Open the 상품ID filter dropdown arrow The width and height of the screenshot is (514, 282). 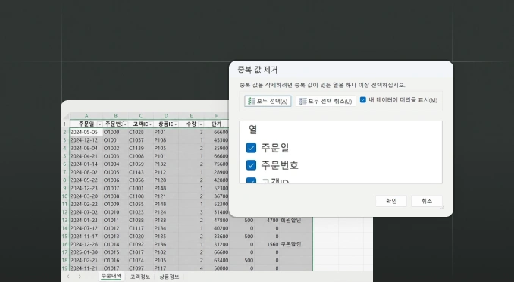[x=176, y=124]
